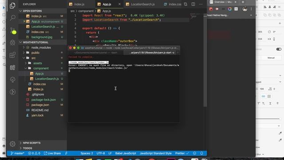
Task: Change encoding via UTF-8 status item
Action: click(101, 153)
